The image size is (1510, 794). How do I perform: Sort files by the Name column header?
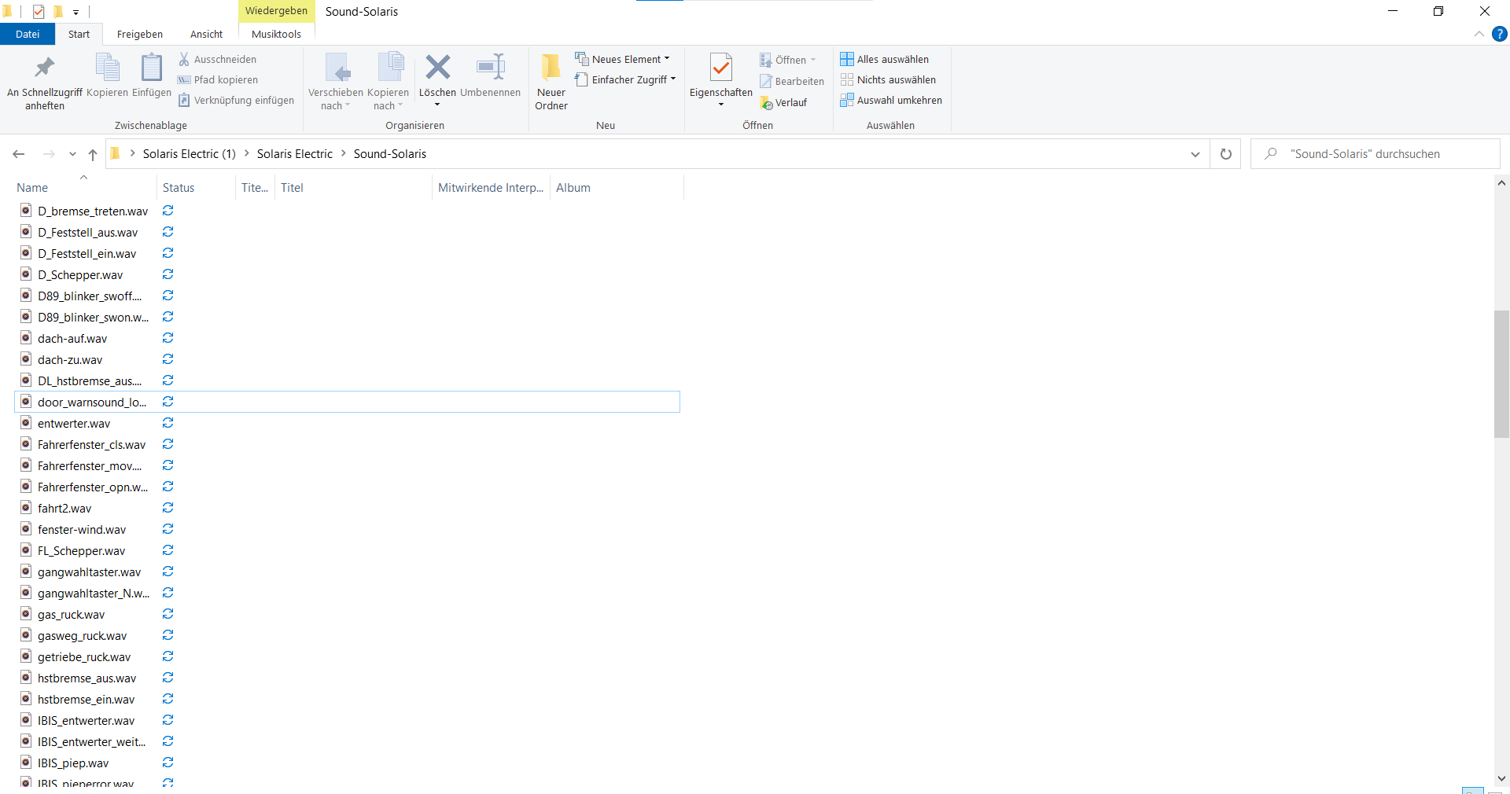click(x=32, y=187)
